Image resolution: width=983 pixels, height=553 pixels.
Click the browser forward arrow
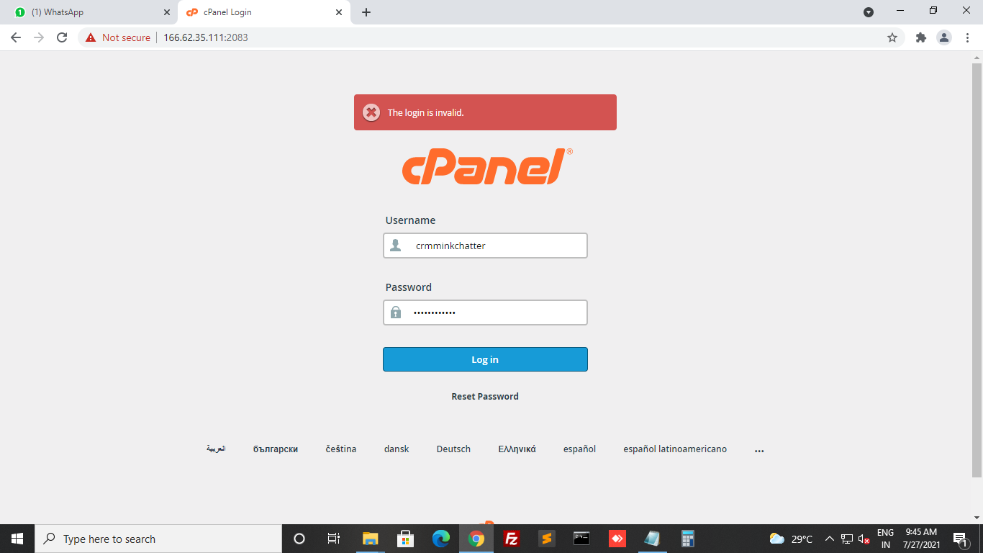coord(39,37)
